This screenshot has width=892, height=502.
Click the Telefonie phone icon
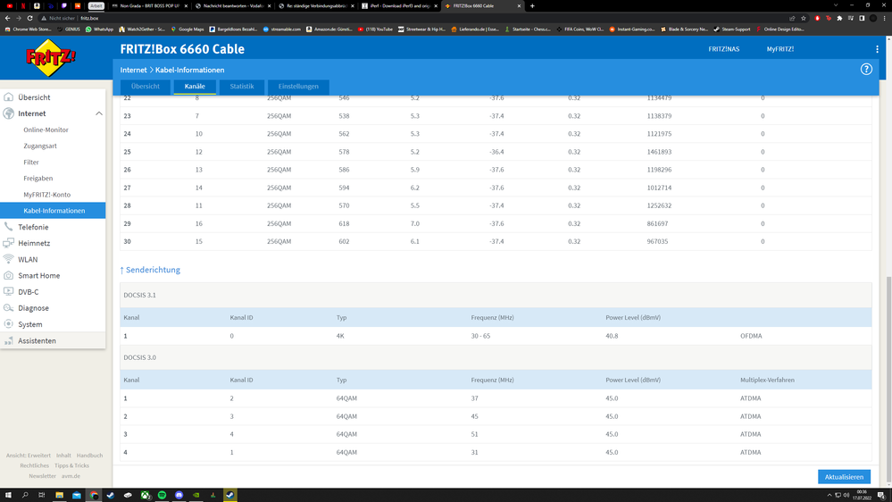tap(9, 227)
